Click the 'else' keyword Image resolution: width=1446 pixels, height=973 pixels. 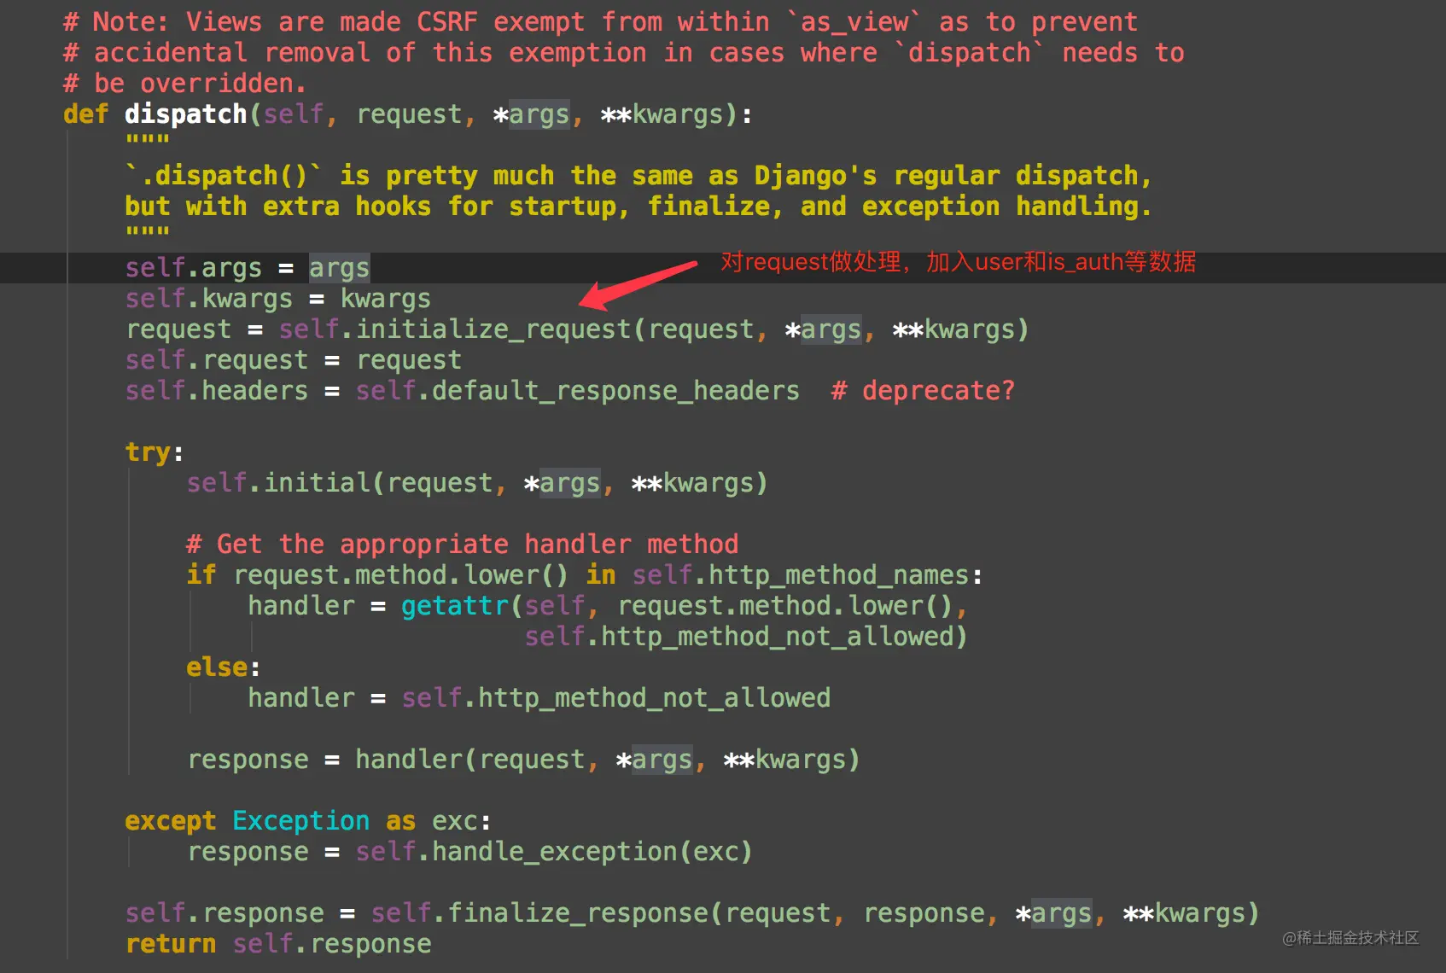(x=216, y=667)
